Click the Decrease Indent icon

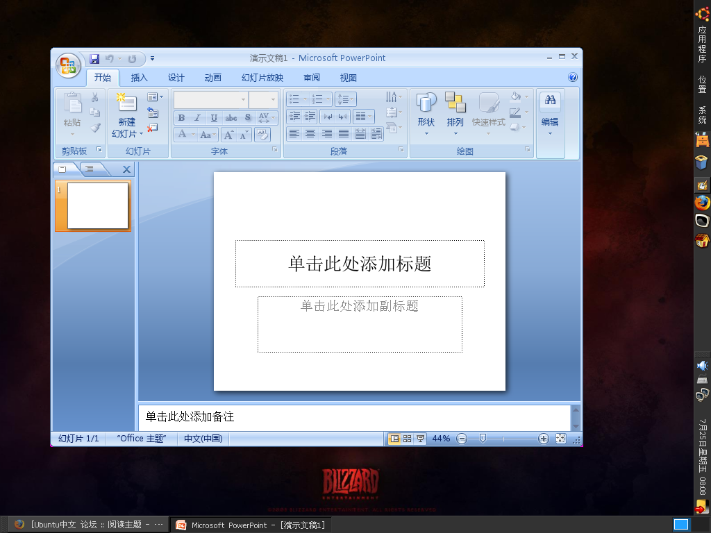[x=294, y=117]
